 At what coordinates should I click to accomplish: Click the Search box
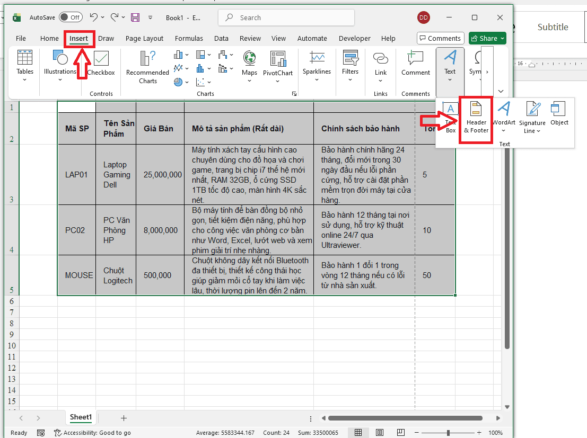click(x=286, y=17)
